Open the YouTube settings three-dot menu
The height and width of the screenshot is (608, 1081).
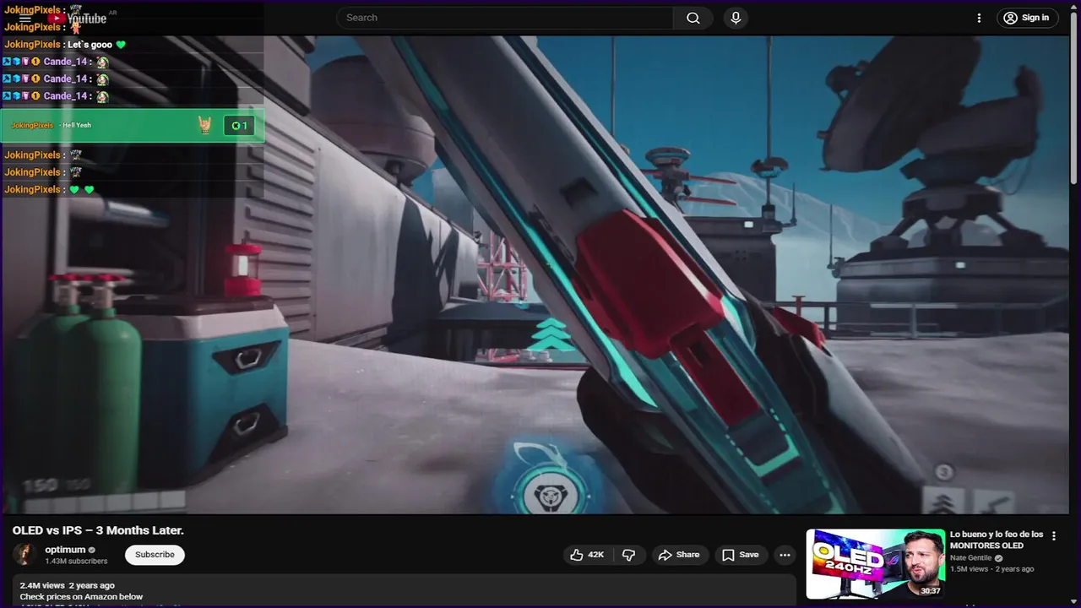pos(979,18)
